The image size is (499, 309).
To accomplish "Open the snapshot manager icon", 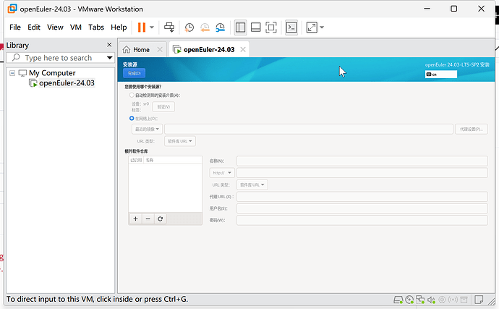I will (x=220, y=27).
